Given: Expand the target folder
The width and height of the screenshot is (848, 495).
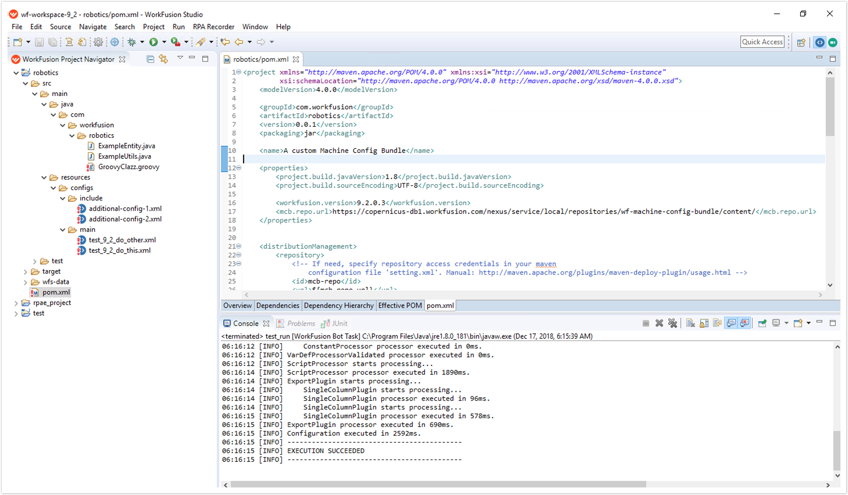Looking at the screenshot, I should point(25,272).
